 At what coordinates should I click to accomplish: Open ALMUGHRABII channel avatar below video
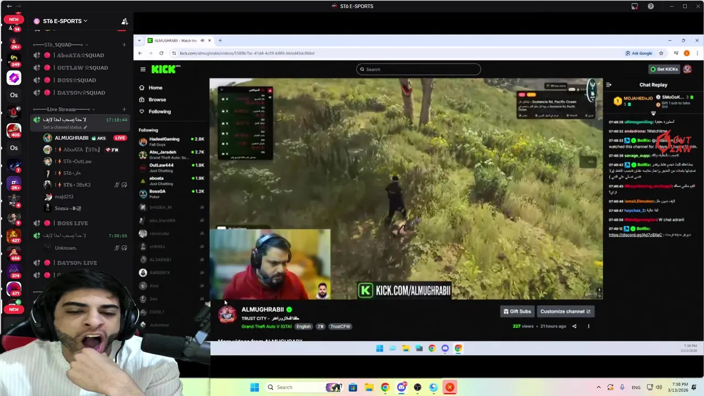[x=227, y=315]
